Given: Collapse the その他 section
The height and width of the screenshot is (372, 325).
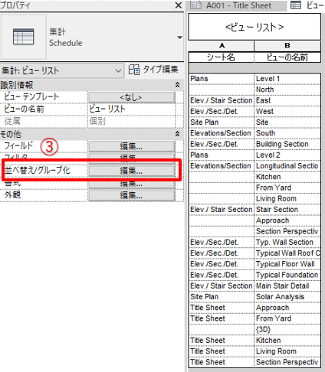Looking at the screenshot, I should [177, 134].
